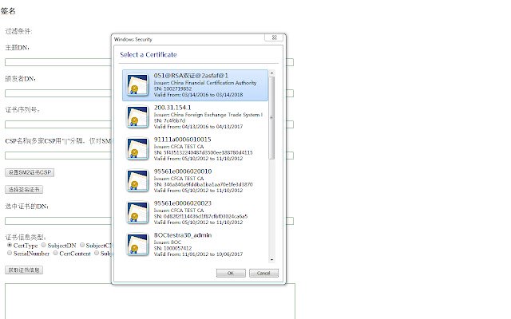Close the Windows Security dialog
This screenshot has height=319, width=511.
[274, 37]
